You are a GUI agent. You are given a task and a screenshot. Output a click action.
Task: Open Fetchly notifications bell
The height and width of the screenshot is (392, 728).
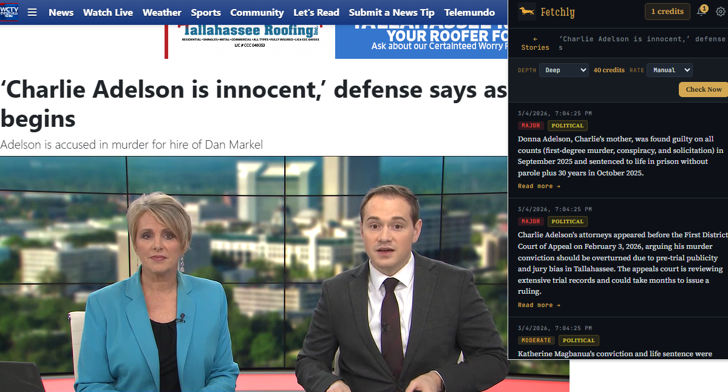tap(701, 12)
